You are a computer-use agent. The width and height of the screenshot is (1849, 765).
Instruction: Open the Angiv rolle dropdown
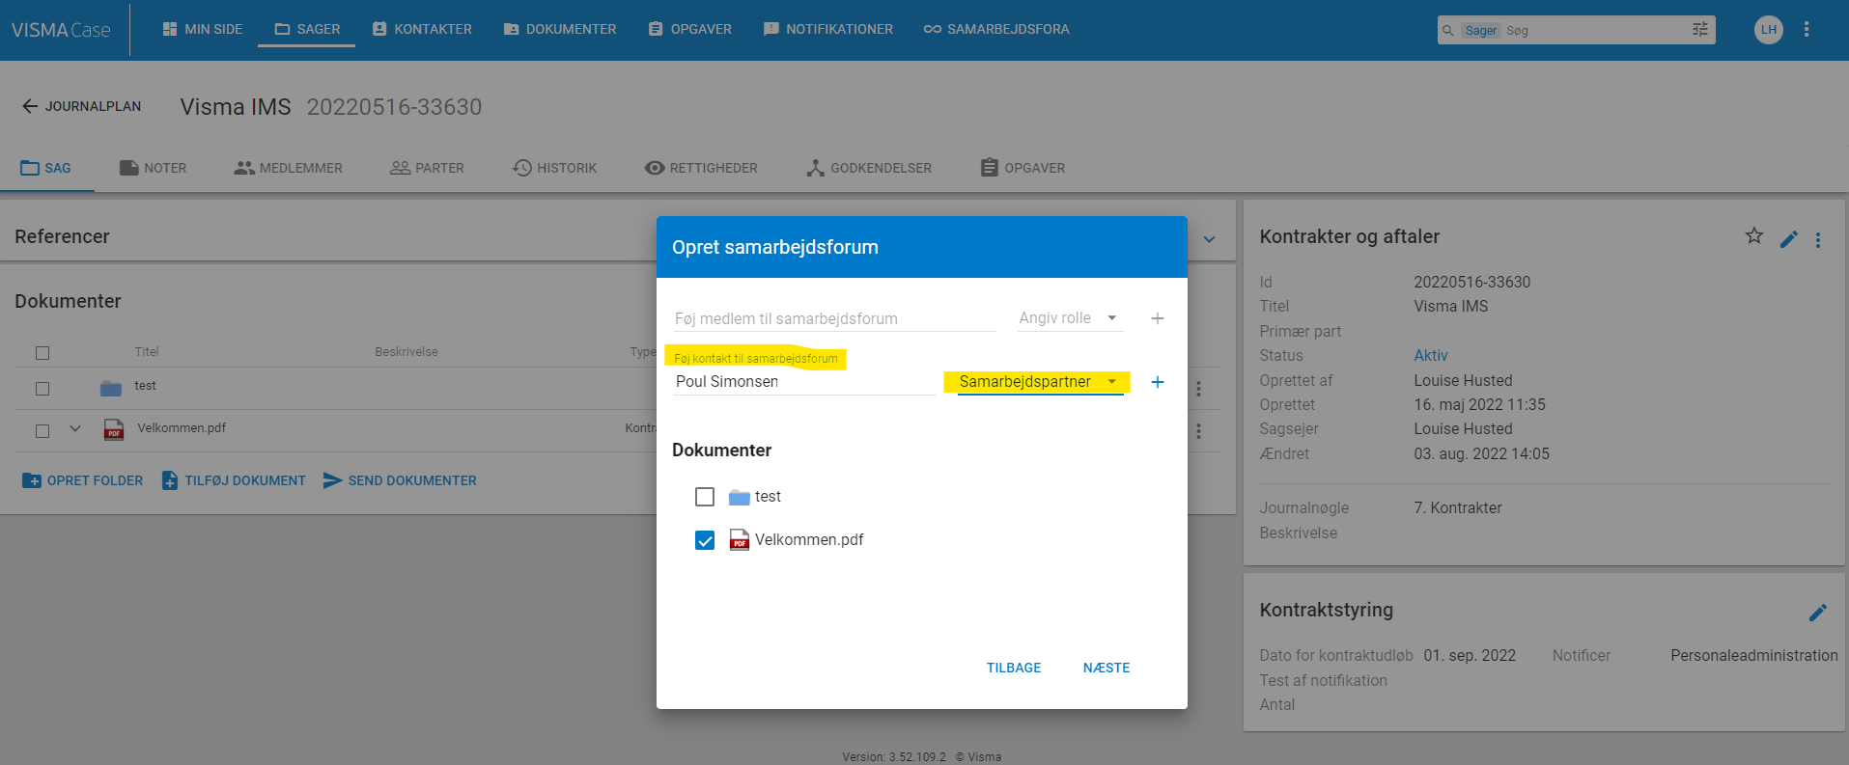[x=1070, y=318]
